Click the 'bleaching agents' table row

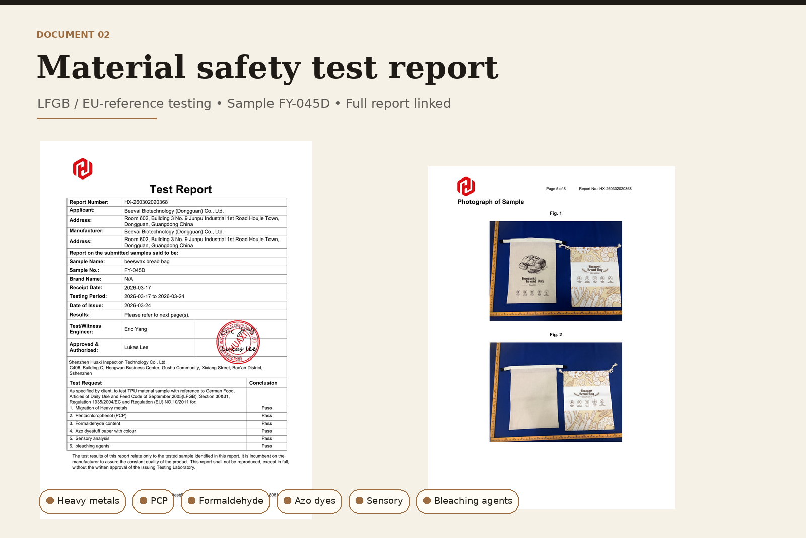click(x=177, y=446)
